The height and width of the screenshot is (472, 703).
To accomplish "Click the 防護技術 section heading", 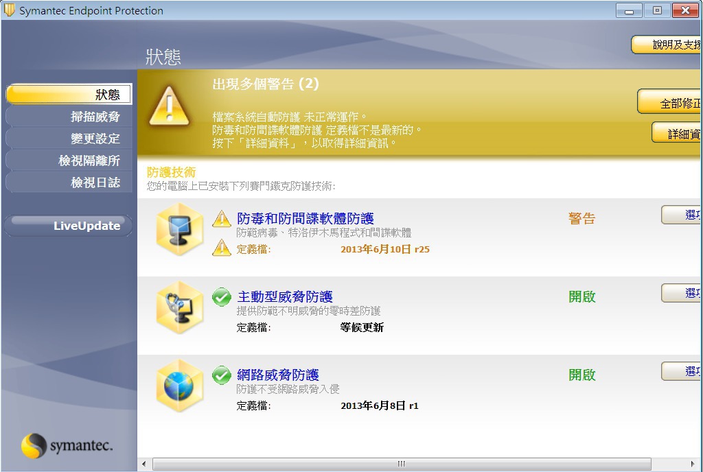I will [171, 172].
